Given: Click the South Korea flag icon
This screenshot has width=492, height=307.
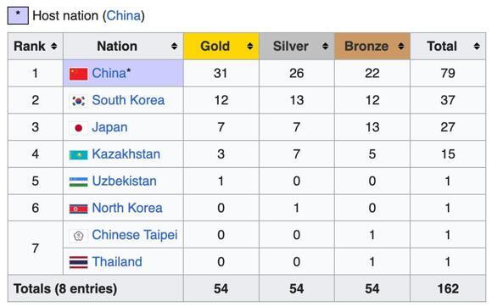Looking at the screenshot, I should click(x=78, y=101).
